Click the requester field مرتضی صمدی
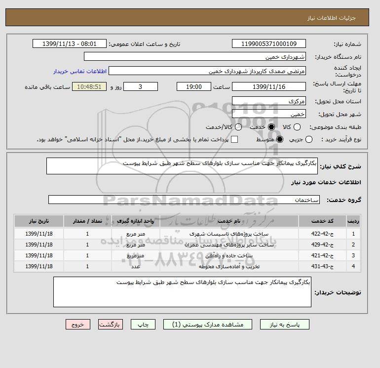Screen dimensions: 380x368 coord(207,71)
